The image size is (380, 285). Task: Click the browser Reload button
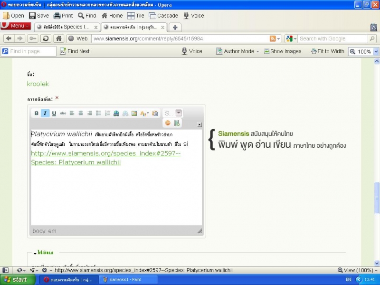pos(45,38)
